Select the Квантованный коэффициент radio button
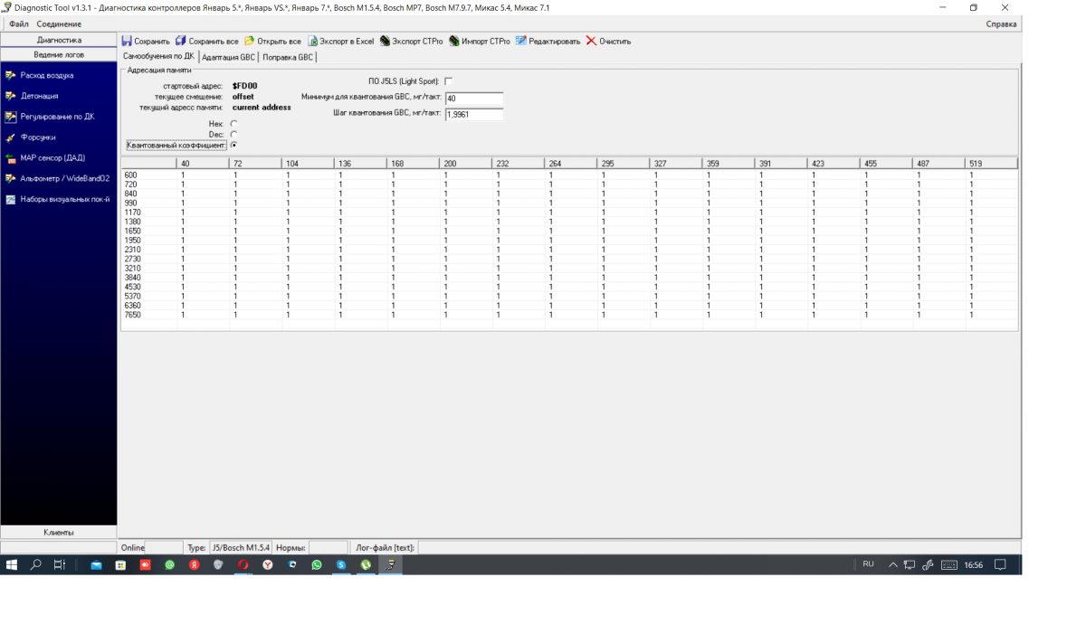The width and height of the screenshot is (1086, 643). coord(234,145)
